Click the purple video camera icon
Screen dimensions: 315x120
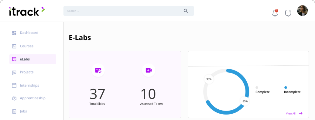[x=149, y=70]
